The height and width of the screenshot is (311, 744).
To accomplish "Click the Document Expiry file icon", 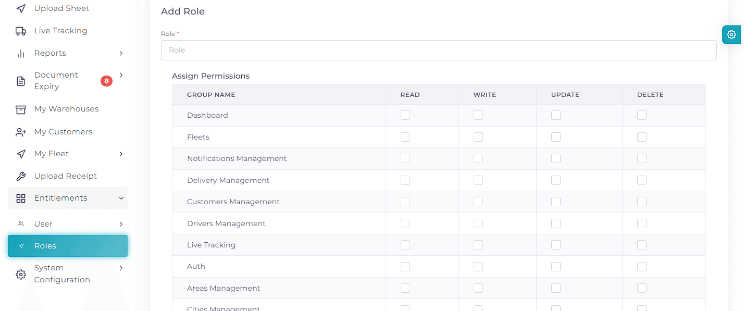I will click(21, 81).
